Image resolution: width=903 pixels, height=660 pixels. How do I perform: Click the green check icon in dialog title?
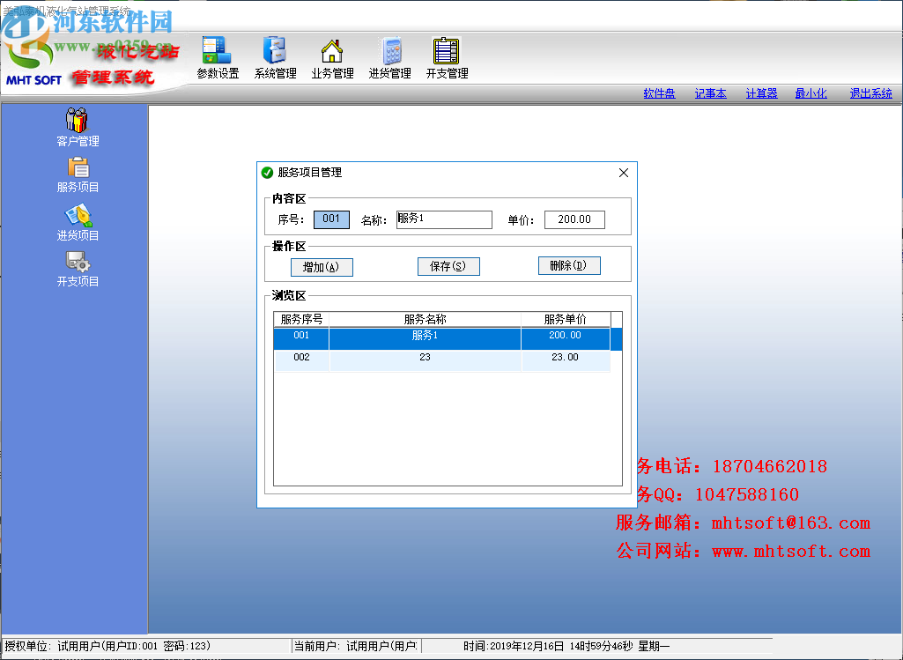(x=267, y=172)
